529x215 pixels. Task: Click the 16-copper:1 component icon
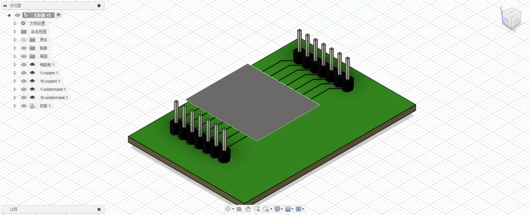click(33, 81)
